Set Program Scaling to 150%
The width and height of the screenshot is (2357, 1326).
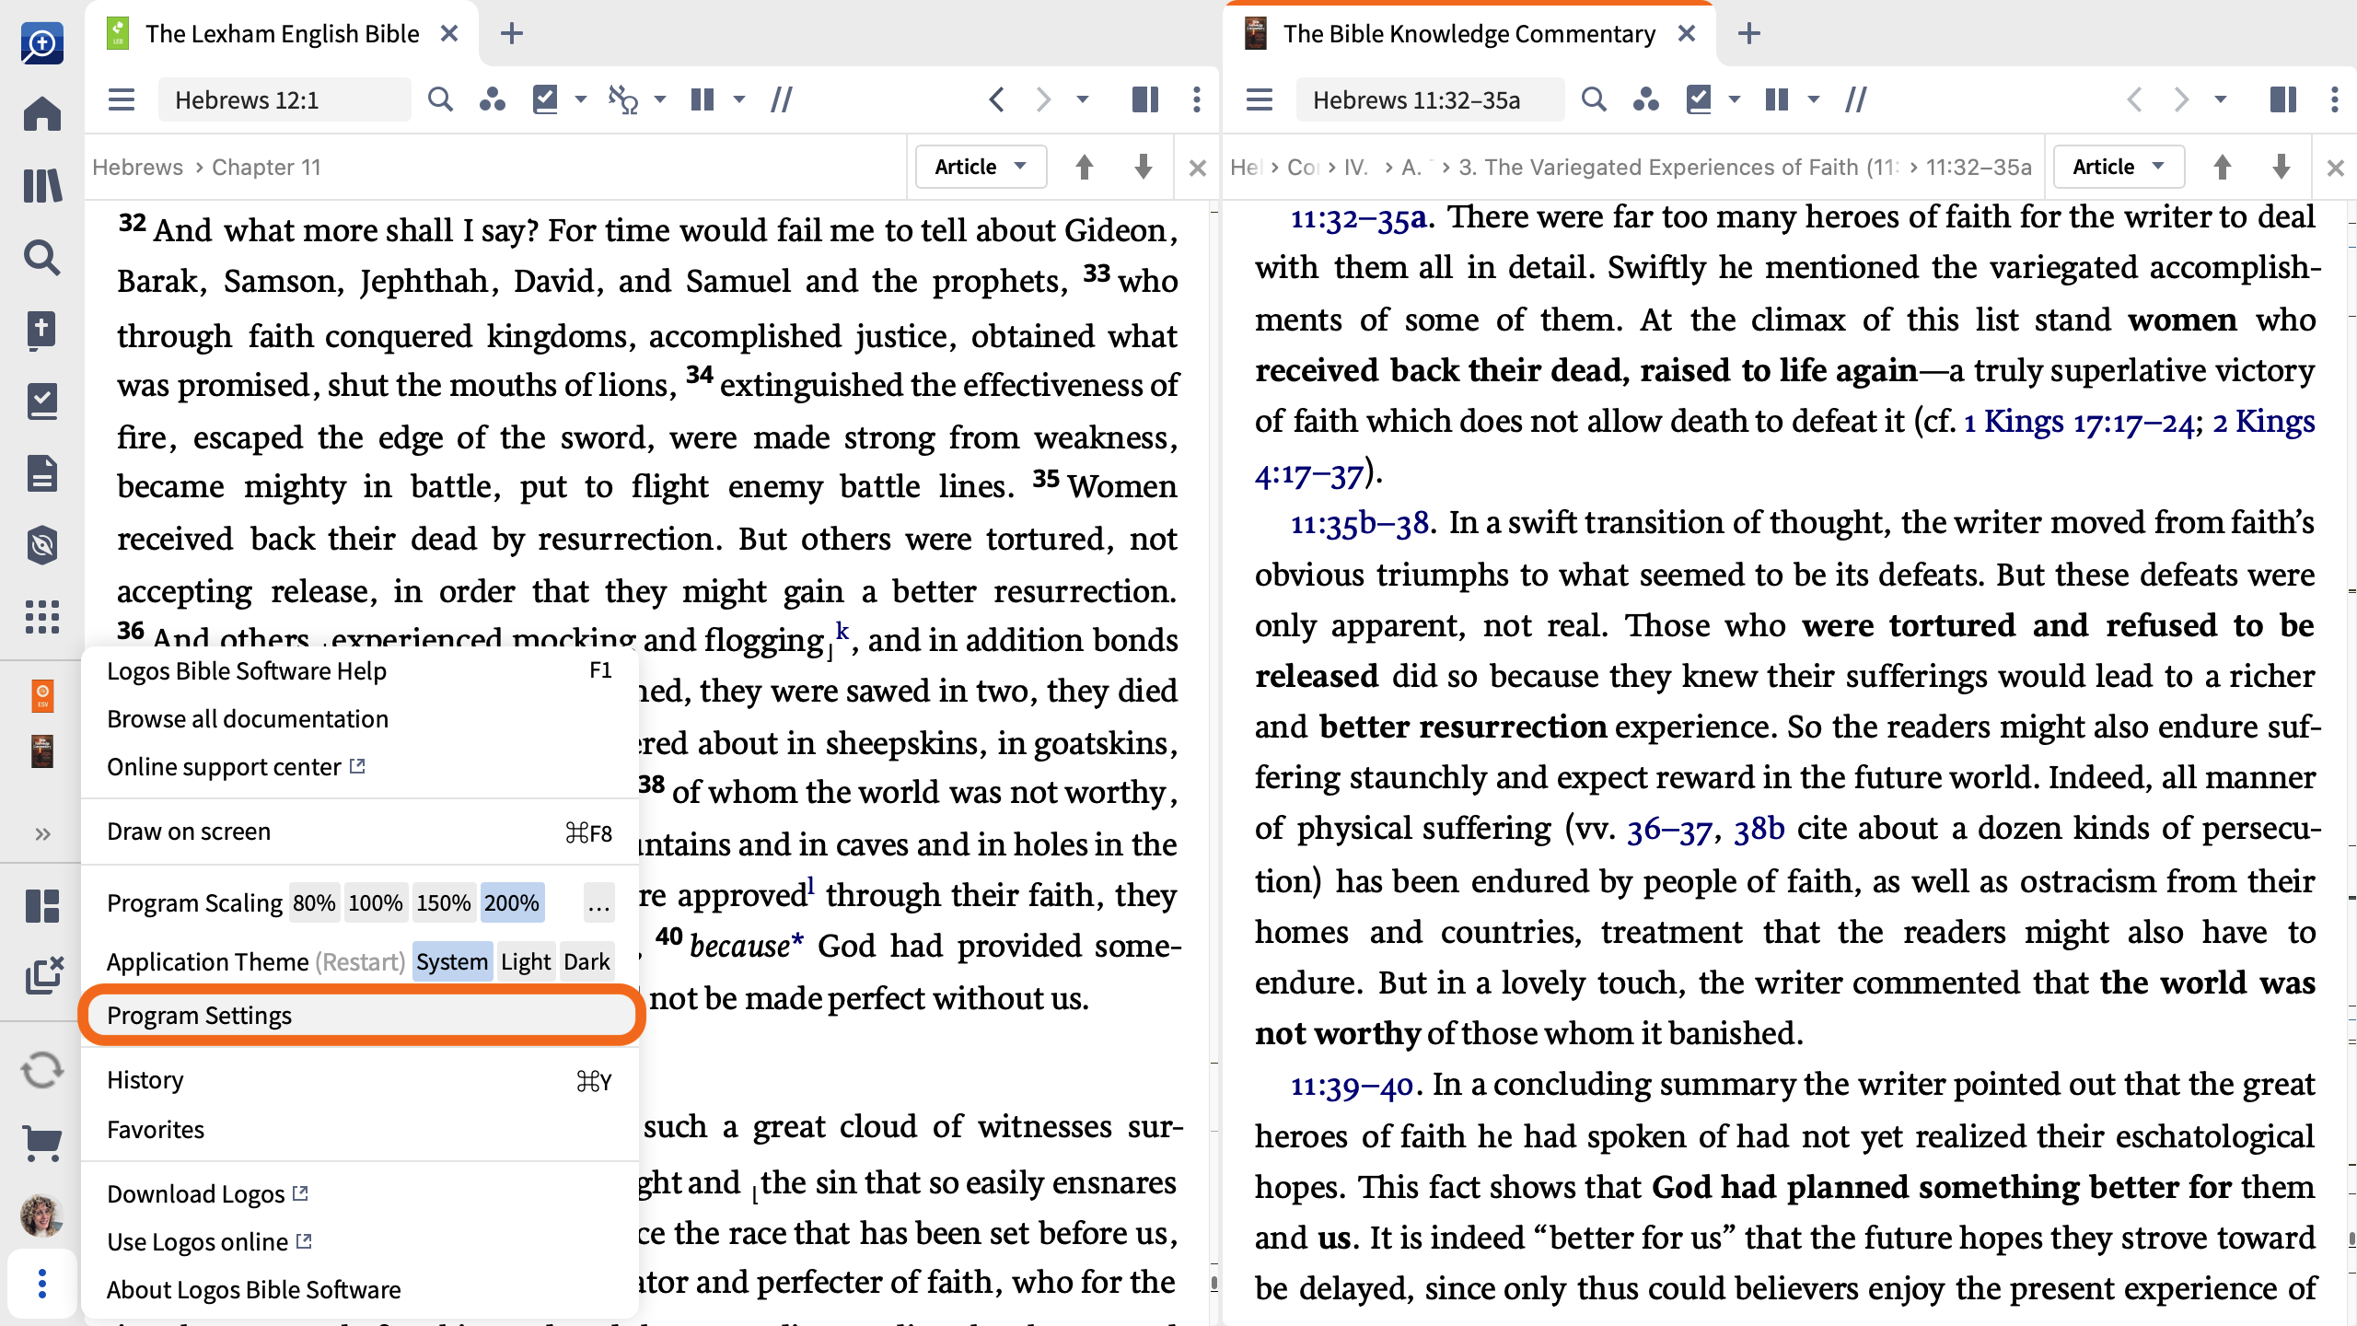point(444,902)
